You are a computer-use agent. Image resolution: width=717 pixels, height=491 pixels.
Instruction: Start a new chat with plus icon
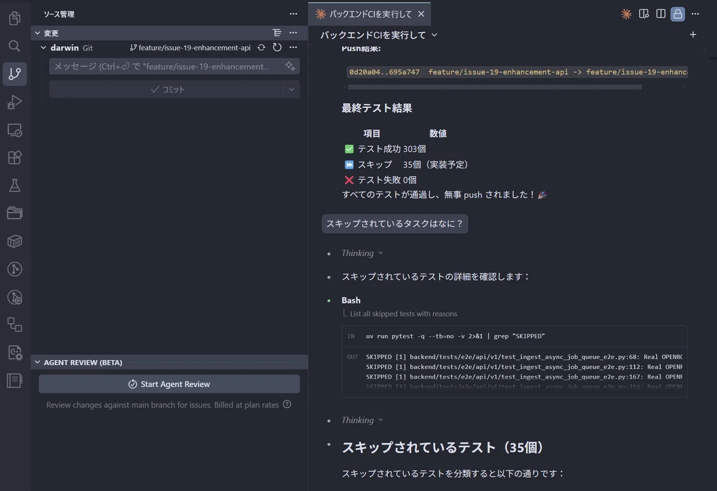pos(693,35)
